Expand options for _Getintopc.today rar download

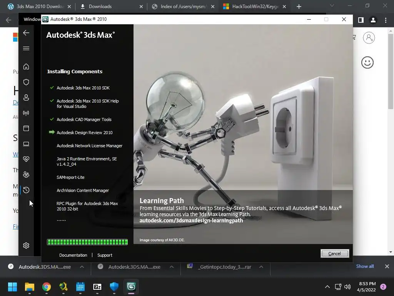tap(261, 267)
